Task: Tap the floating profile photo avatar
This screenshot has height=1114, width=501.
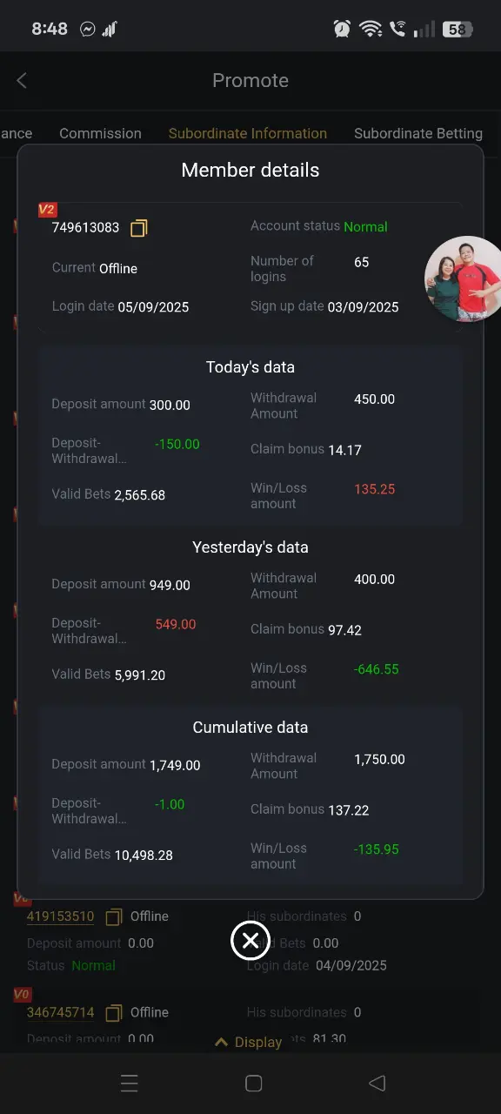Action: point(463,278)
